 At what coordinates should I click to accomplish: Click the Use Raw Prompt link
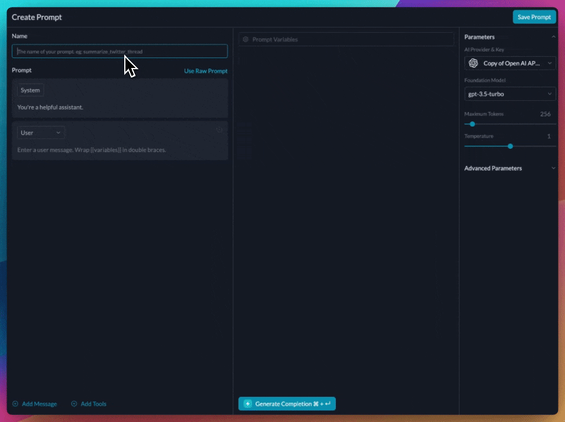pyautogui.click(x=206, y=71)
